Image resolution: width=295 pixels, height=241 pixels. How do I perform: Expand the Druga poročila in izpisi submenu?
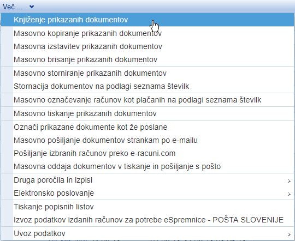point(147,180)
